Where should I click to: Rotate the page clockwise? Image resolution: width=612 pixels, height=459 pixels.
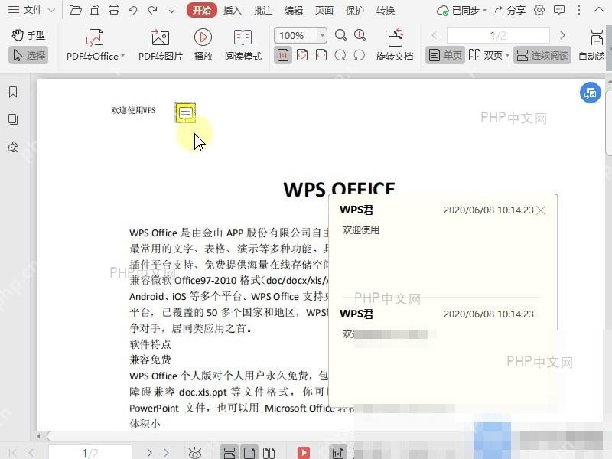(x=340, y=55)
